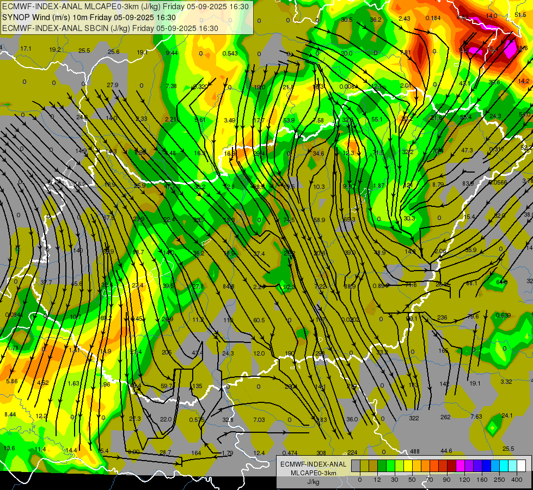The image size is (533, 490).
Task: Click the gray swatch in the legend
Action: tap(356, 466)
